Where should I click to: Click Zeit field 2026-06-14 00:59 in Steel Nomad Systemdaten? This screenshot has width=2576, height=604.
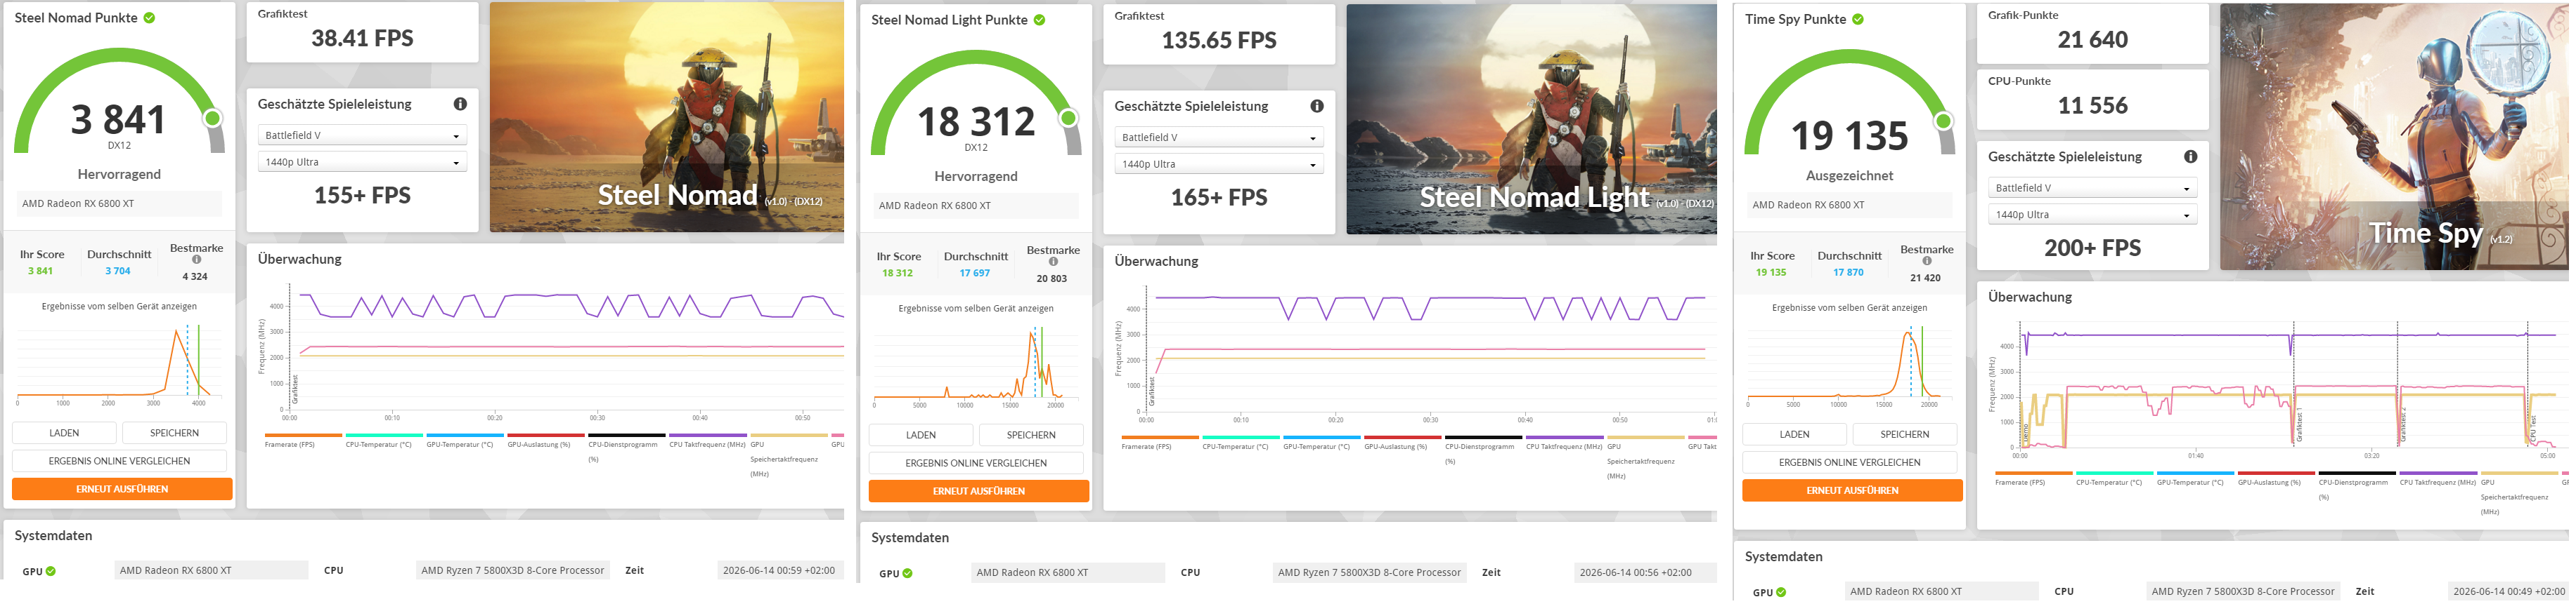(x=780, y=571)
